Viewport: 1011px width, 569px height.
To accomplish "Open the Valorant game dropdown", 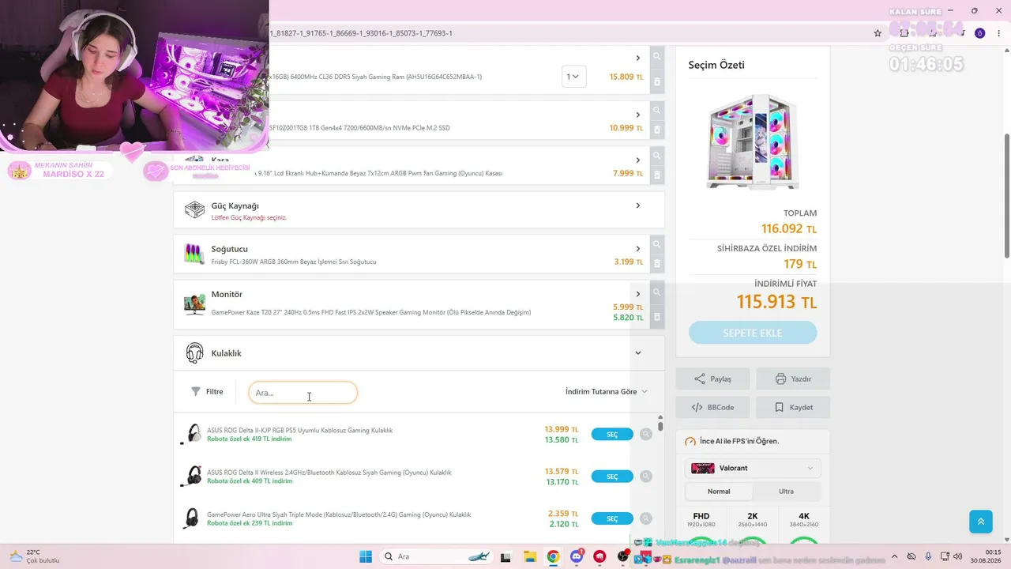I will pos(753,468).
